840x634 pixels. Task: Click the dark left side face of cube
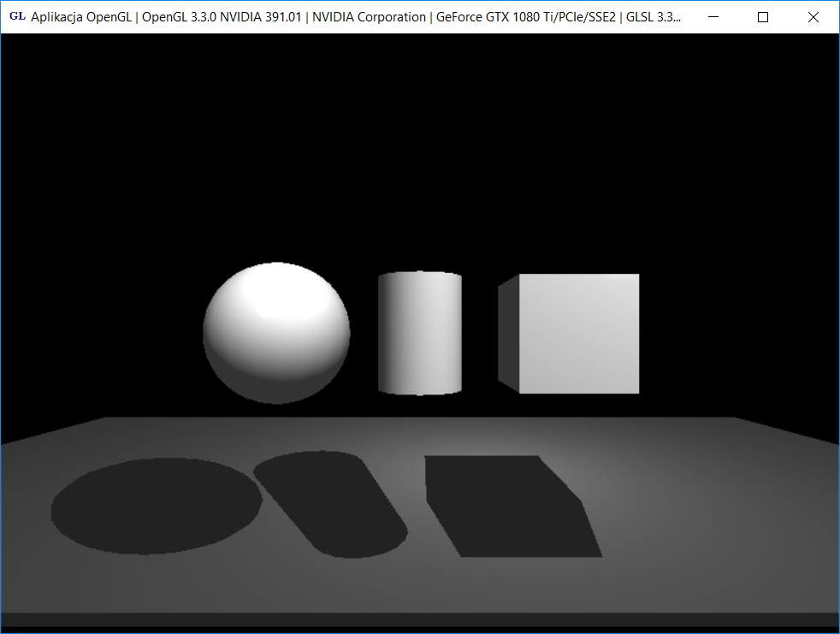click(x=508, y=334)
